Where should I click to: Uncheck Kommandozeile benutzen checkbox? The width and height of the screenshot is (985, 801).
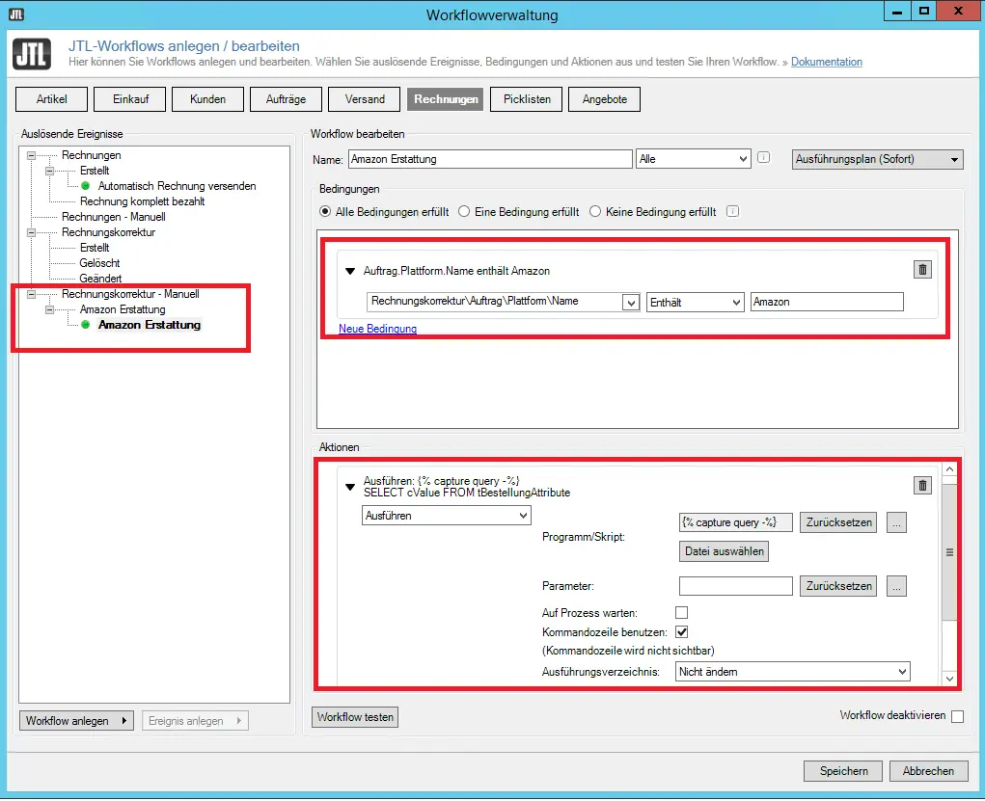pyautogui.click(x=681, y=631)
